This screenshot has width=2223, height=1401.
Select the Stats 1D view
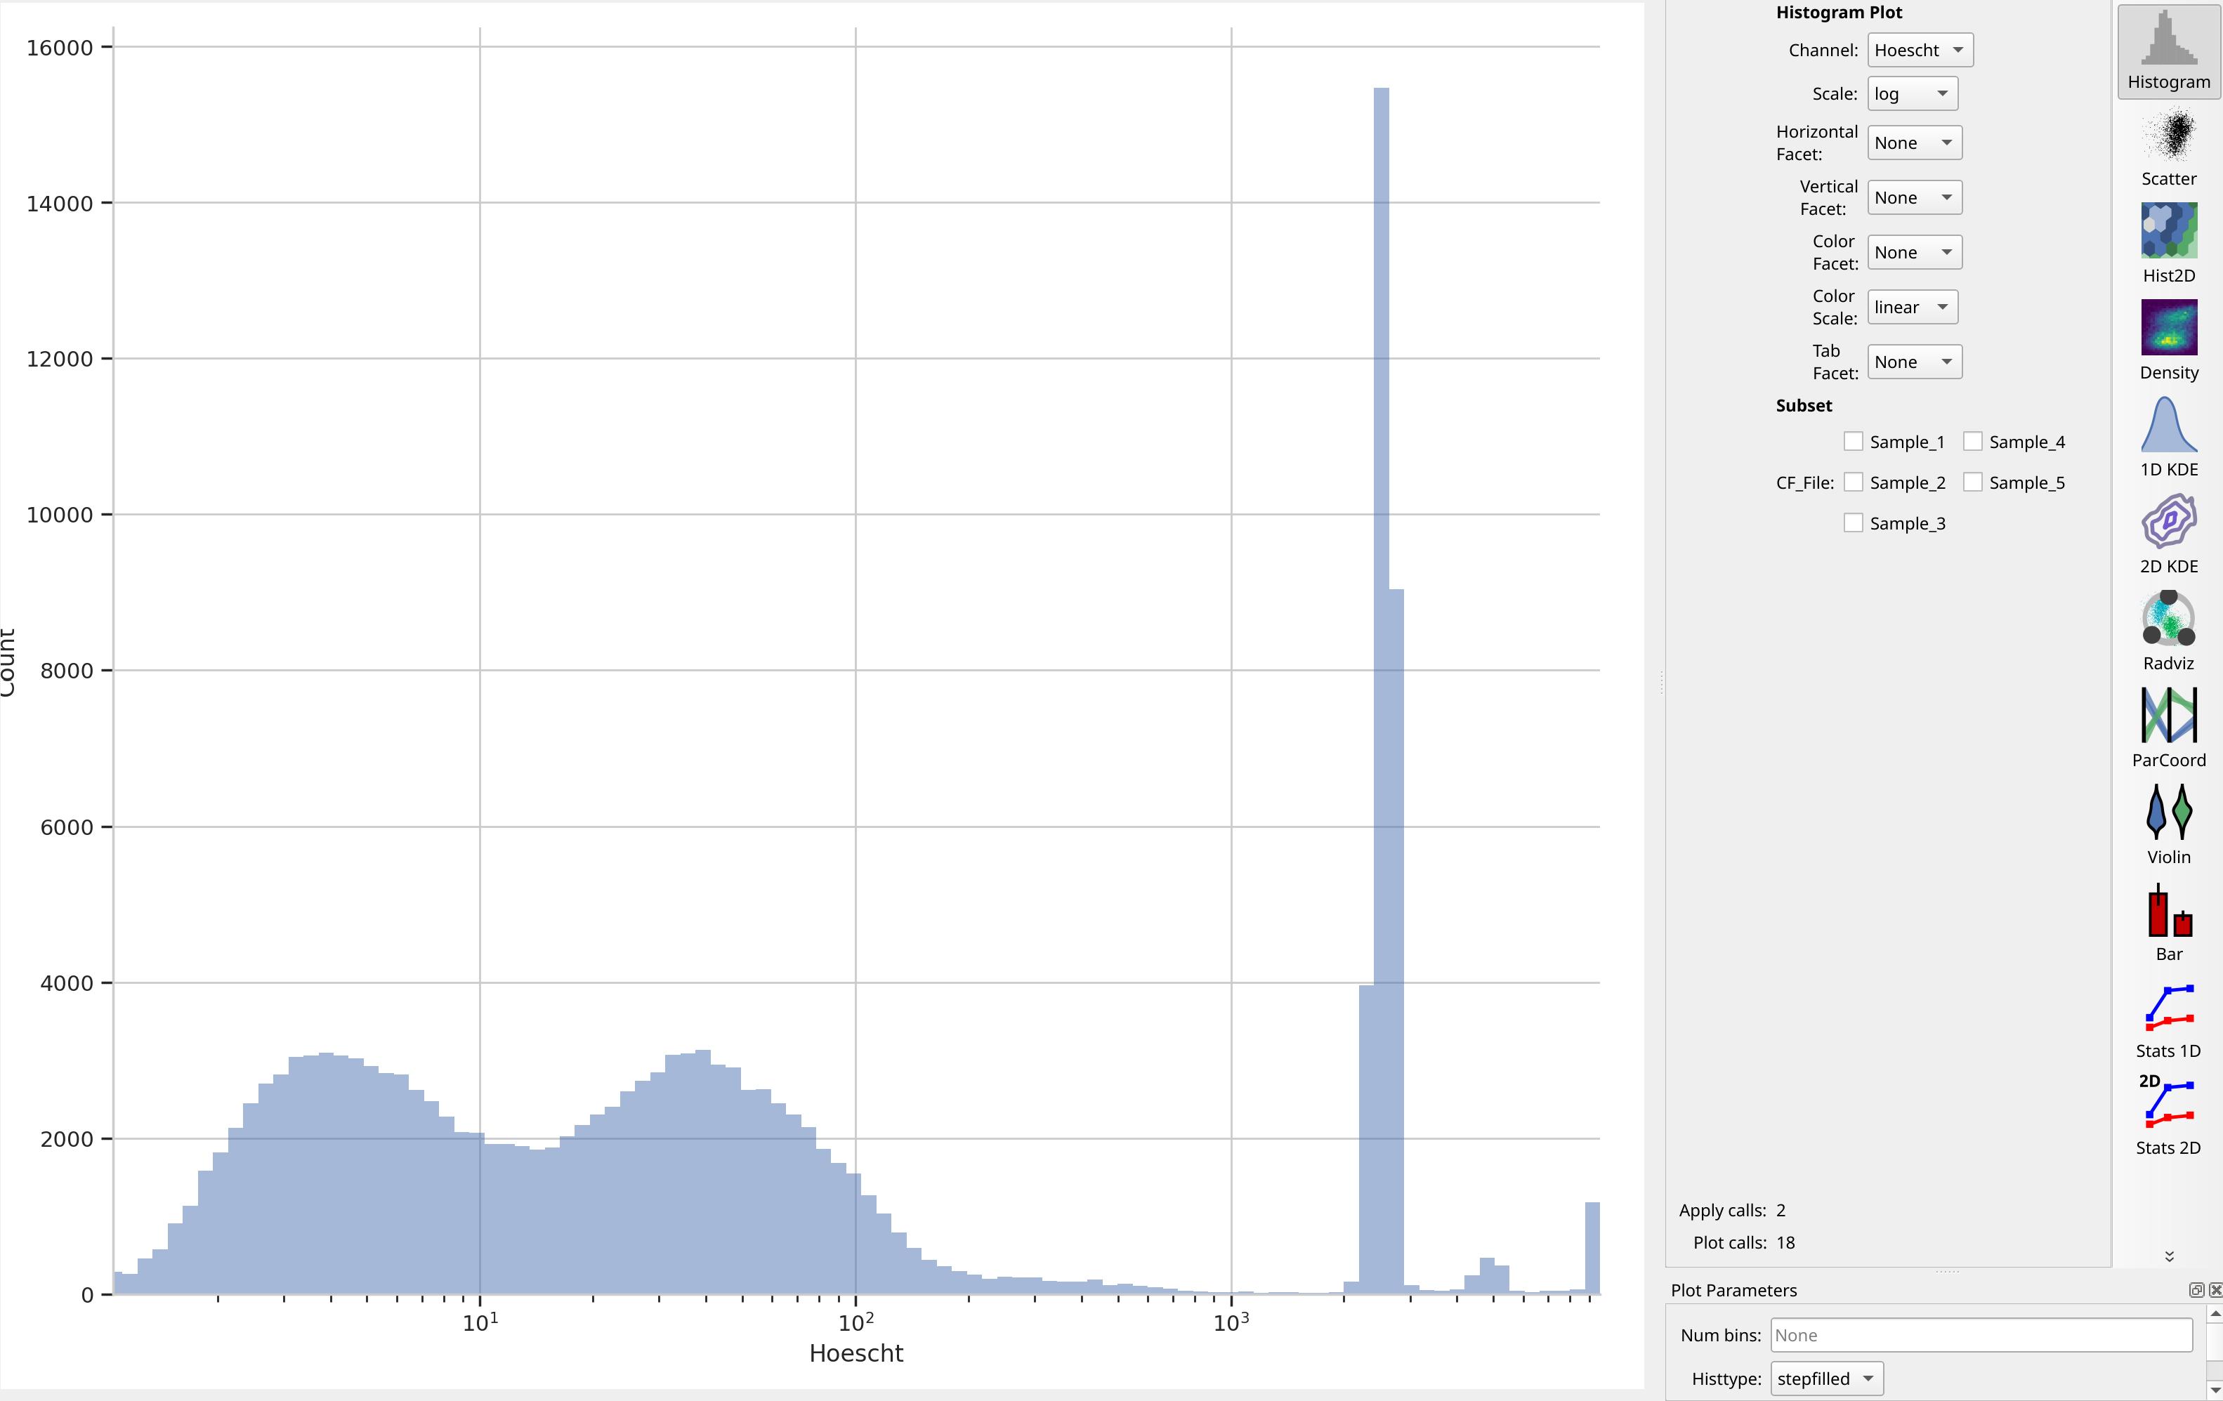pyautogui.click(x=2168, y=1020)
